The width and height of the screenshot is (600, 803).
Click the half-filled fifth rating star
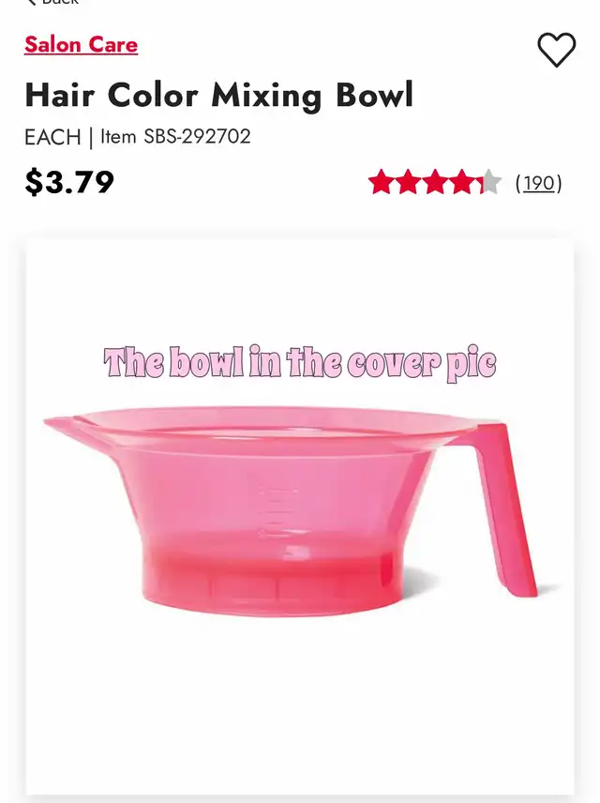[489, 182]
